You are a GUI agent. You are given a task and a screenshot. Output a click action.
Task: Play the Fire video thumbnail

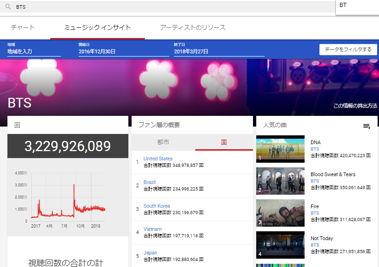coord(280,213)
